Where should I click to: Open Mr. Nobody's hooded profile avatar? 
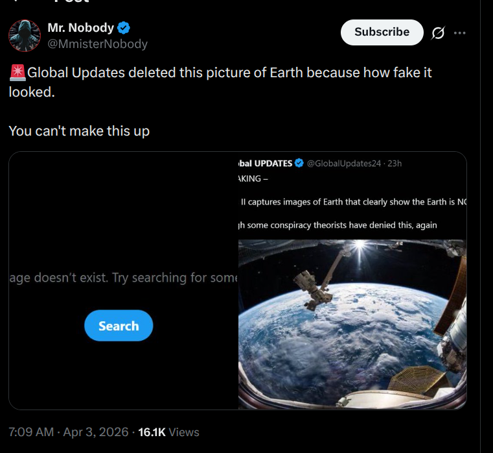click(25, 35)
